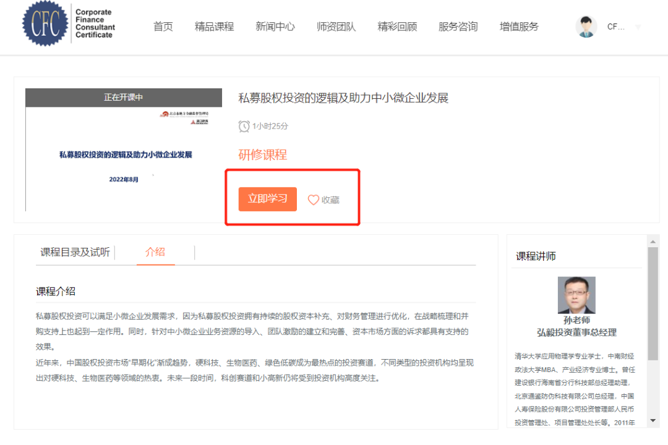The width and height of the screenshot is (668, 445).
Task: Click the 课程讲师 heading
Action: click(536, 256)
